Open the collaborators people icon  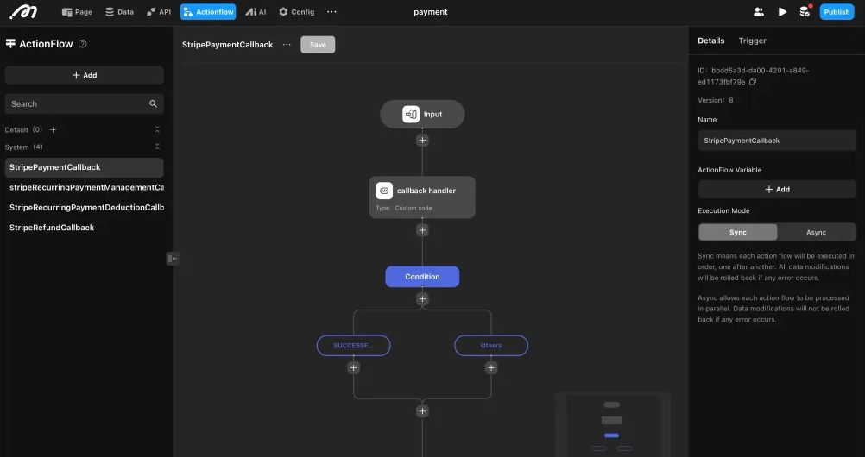[759, 11]
